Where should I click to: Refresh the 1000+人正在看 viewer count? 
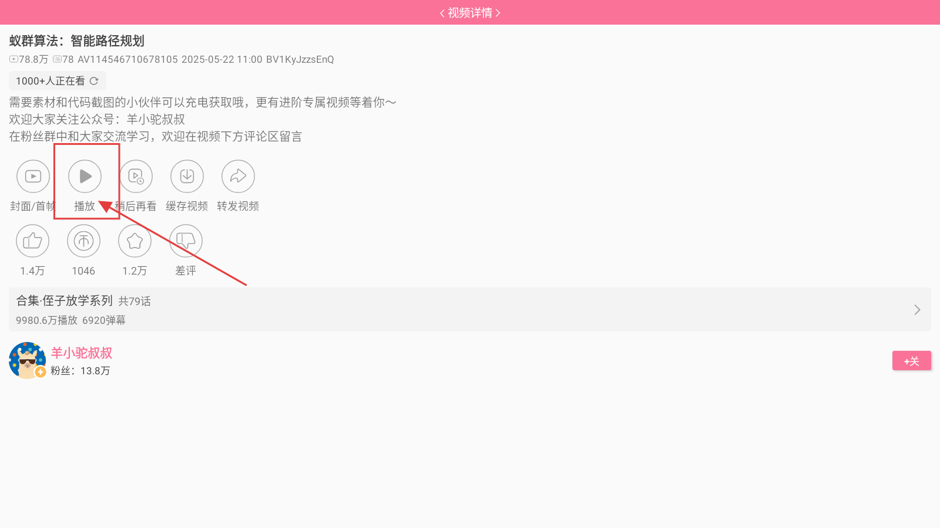[x=94, y=81]
